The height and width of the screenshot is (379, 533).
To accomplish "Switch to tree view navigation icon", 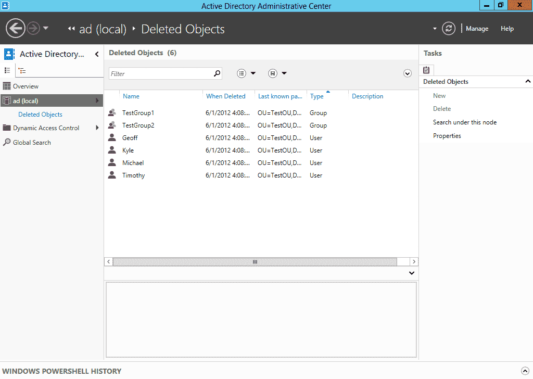I will click(21, 70).
